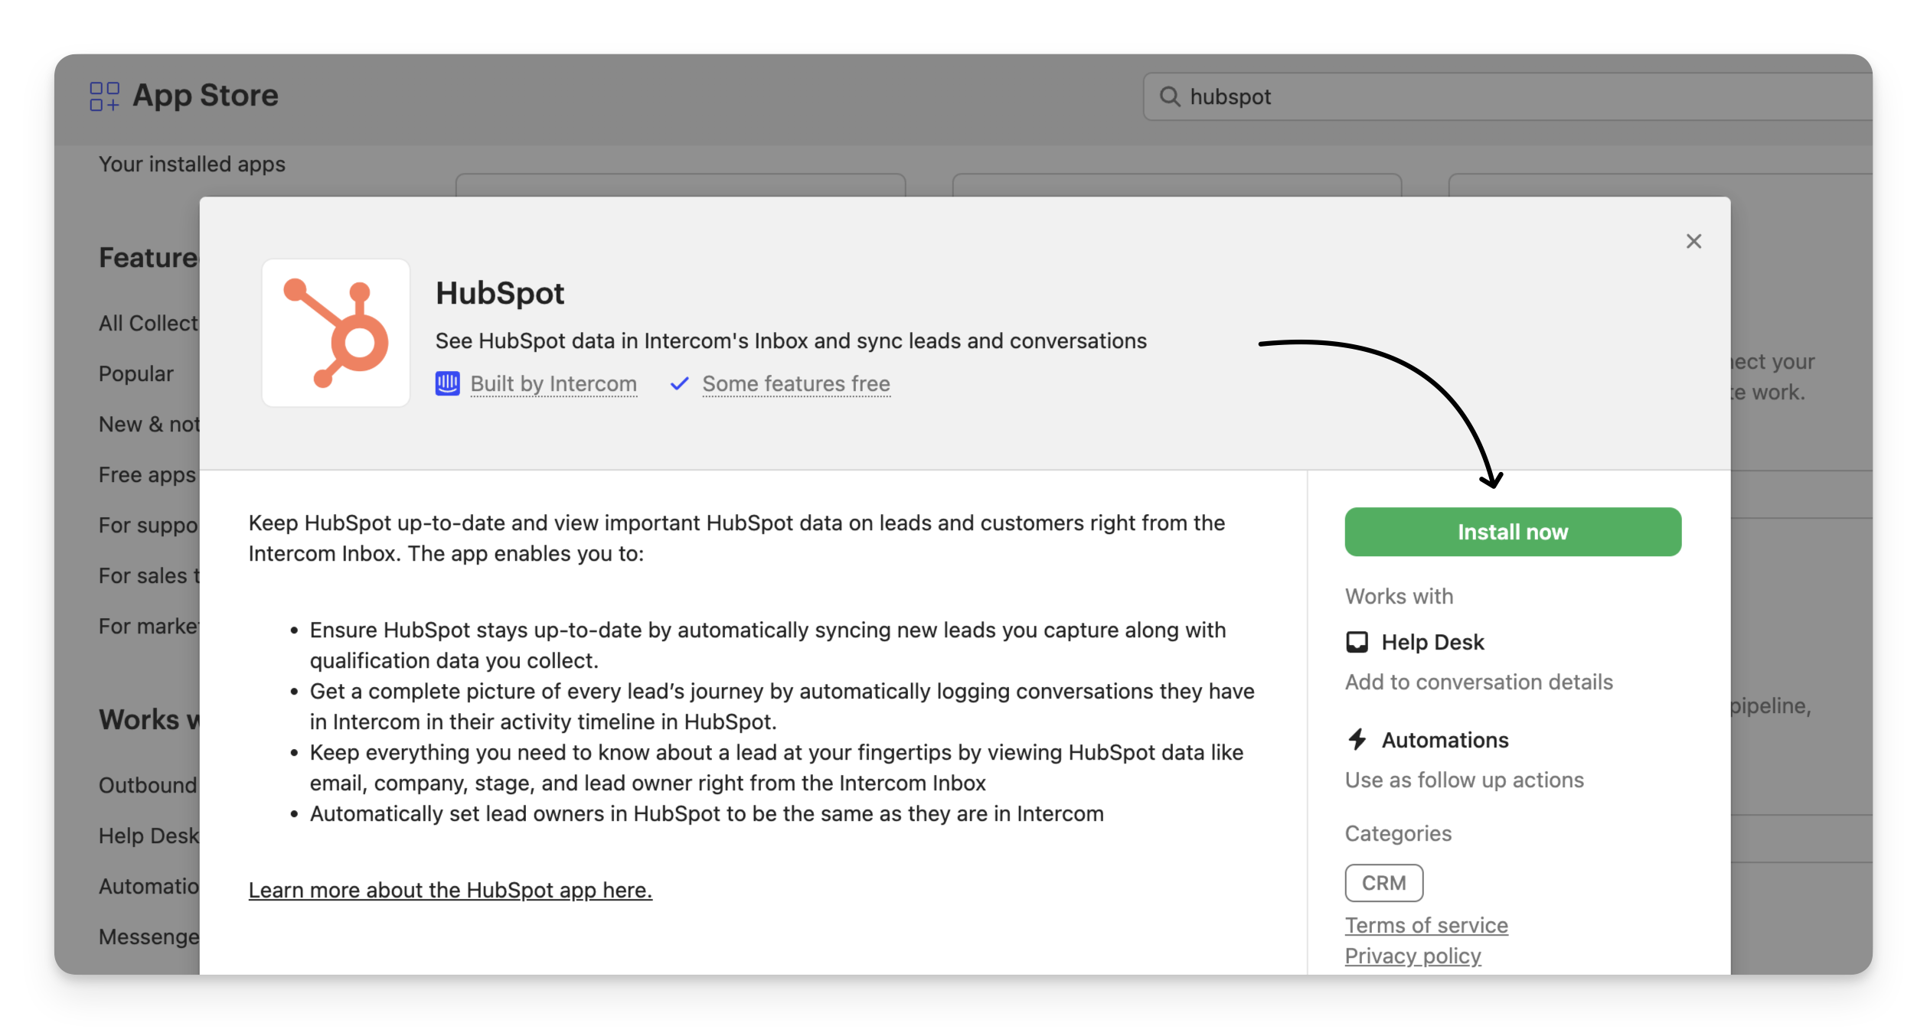Choose Free apps in the sidebar
1927x1029 pixels.
147,474
